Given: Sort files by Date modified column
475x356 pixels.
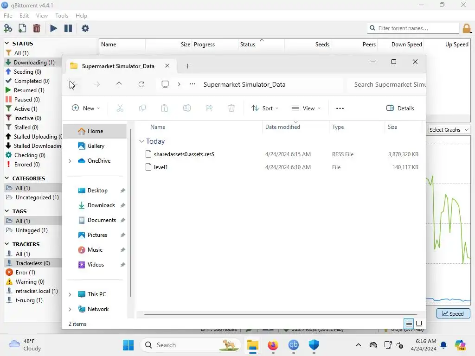Looking at the screenshot, I should click(x=295, y=127).
